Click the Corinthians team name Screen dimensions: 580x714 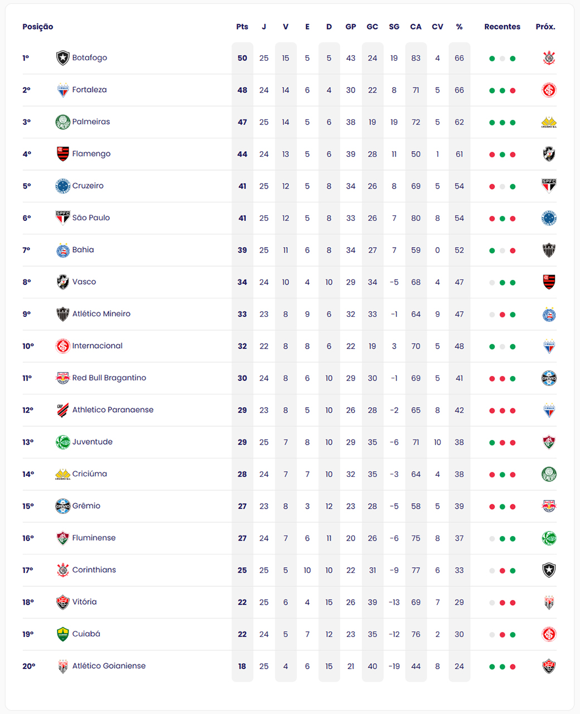click(94, 570)
